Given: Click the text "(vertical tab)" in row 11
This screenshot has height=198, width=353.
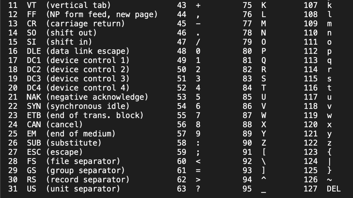Looking at the screenshot, I should click(78, 5).
